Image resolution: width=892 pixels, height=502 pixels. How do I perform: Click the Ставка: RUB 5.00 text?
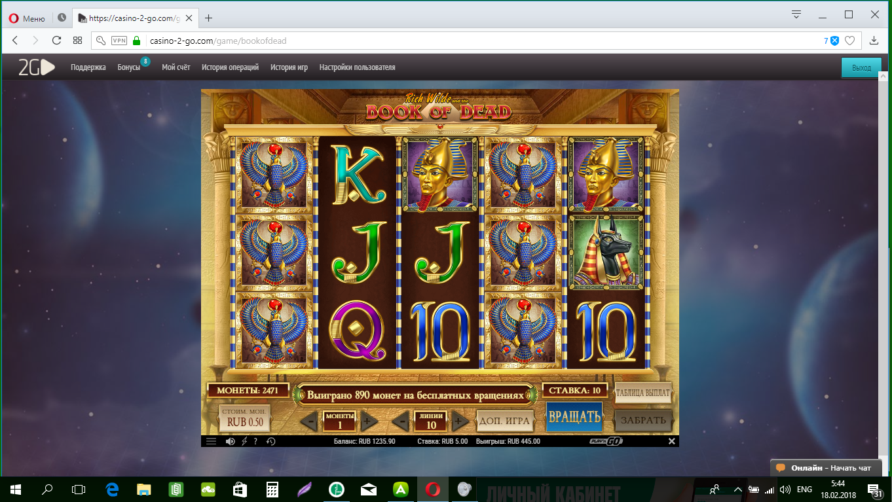pos(443,441)
